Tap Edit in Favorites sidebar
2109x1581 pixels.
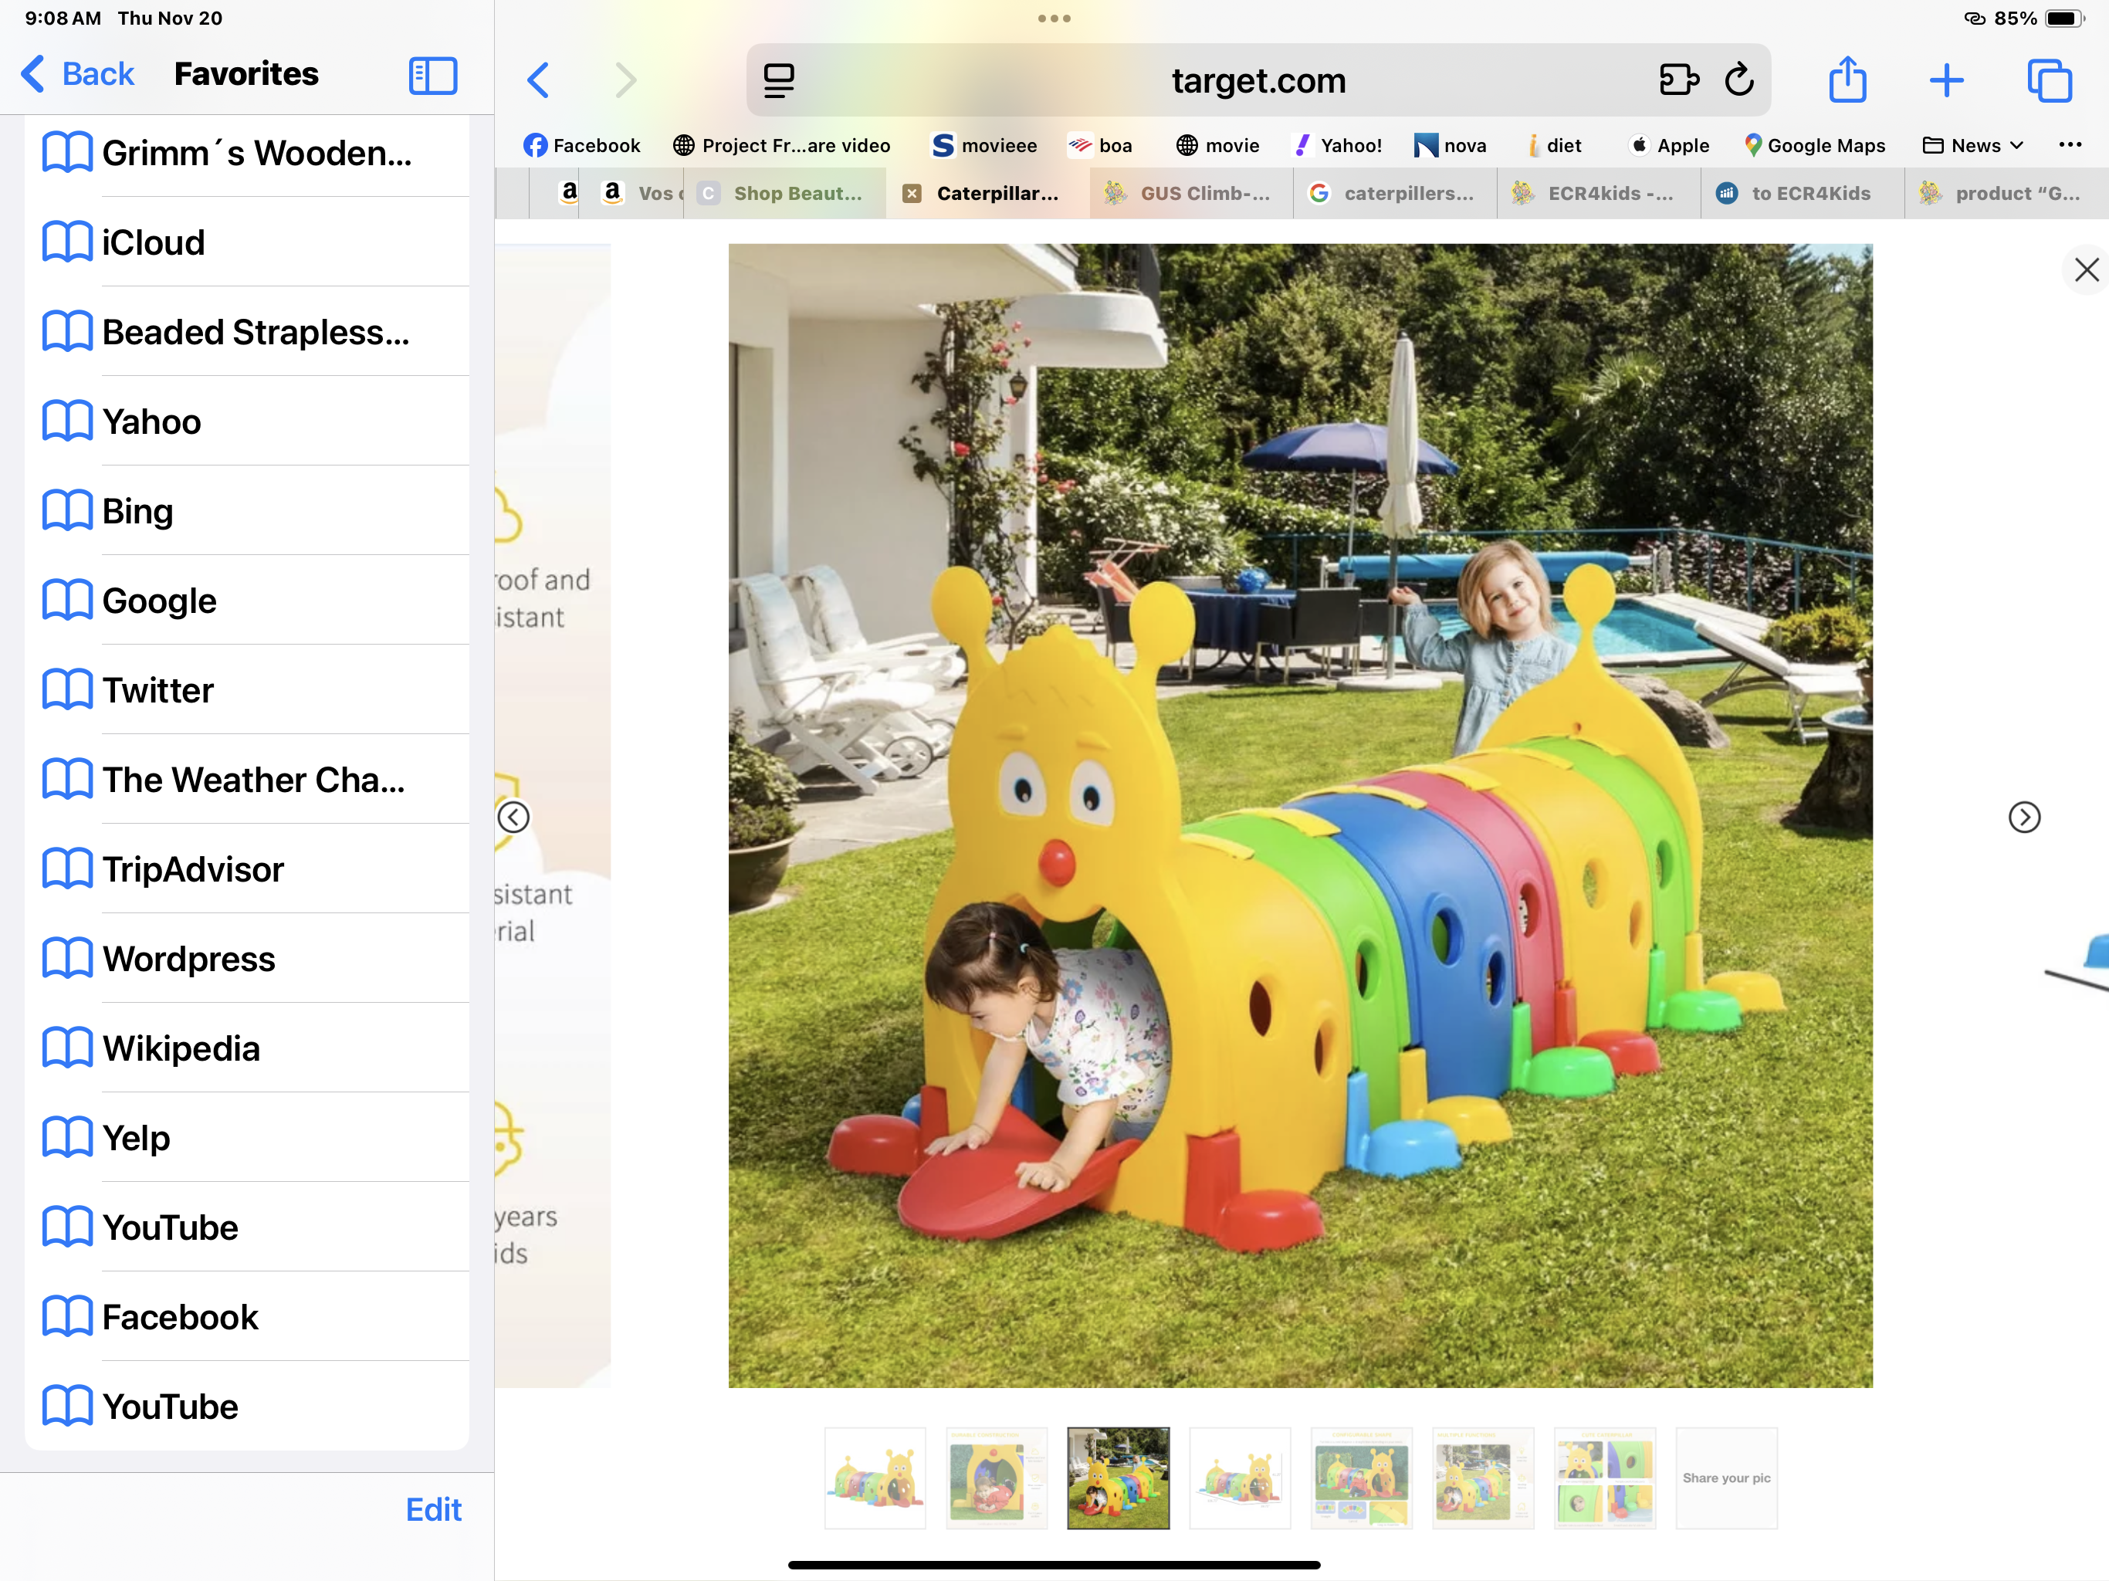433,1508
